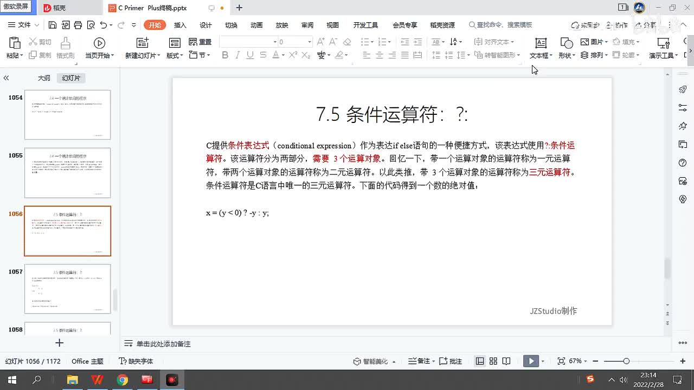Screen dimensions: 694x390
Task: Copy the selection with 复制
Action: [x=40, y=55]
